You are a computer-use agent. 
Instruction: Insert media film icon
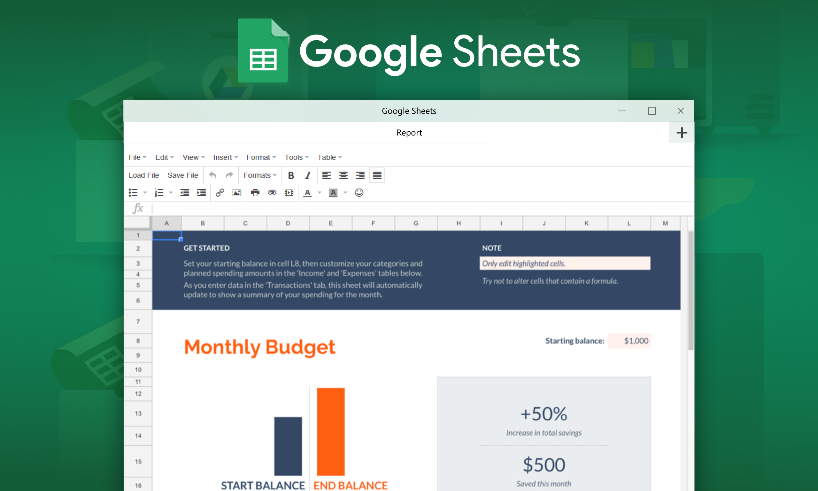(289, 192)
